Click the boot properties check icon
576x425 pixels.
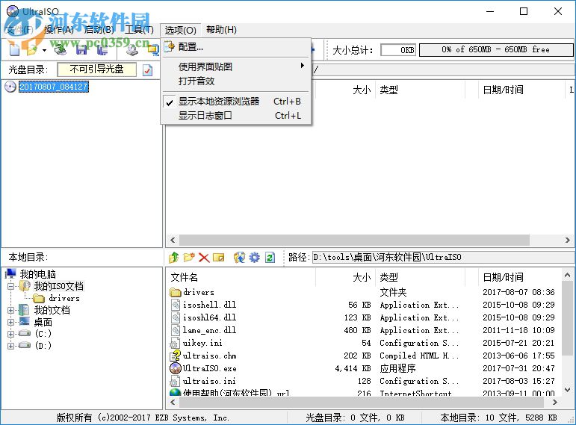tap(148, 69)
